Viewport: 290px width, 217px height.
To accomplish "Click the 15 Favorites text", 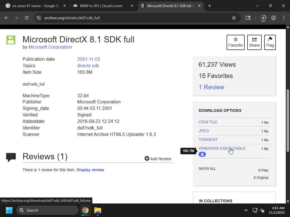I will tap(216, 76).
